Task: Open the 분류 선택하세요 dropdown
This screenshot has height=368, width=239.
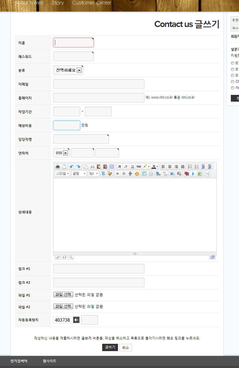Action: pyautogui.click(x=68, y=70)
